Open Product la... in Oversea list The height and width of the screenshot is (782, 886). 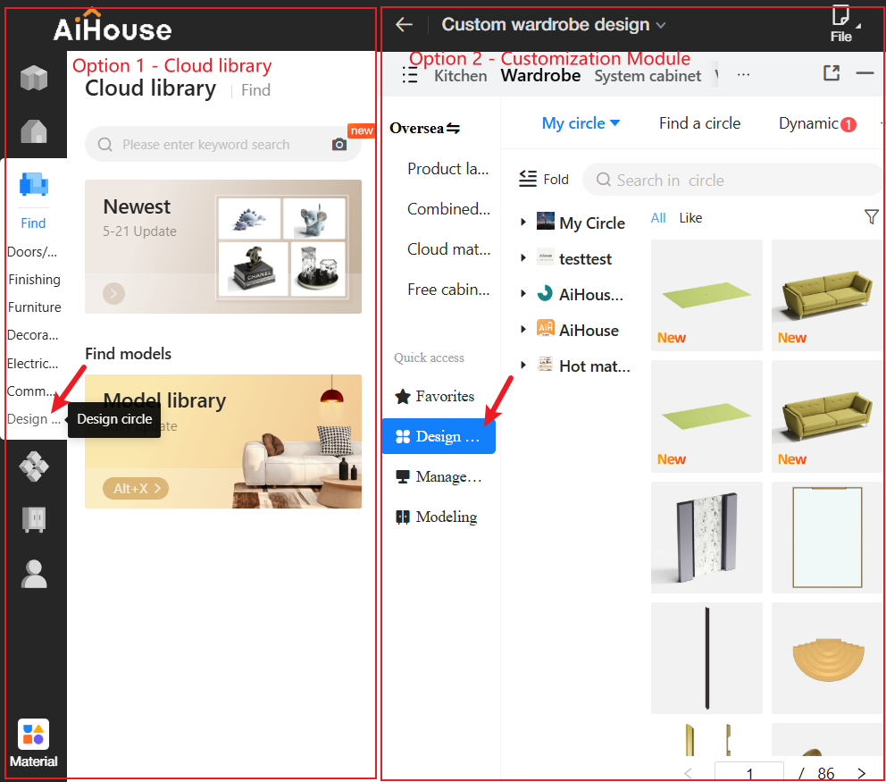tap(448, 169)
